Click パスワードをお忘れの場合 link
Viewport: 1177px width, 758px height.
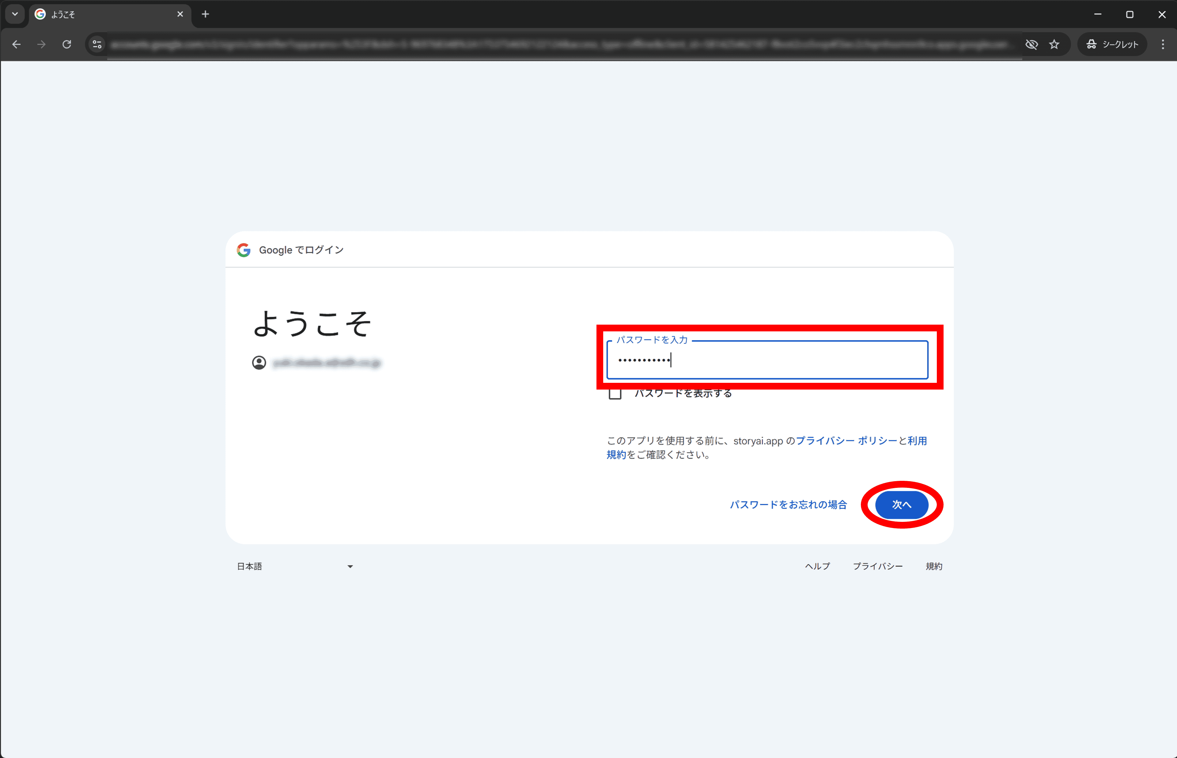click(x=789, y=504)
